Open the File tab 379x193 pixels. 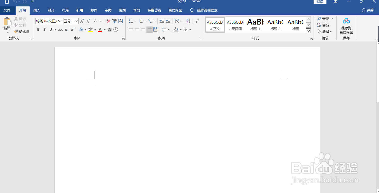[7, 10]
